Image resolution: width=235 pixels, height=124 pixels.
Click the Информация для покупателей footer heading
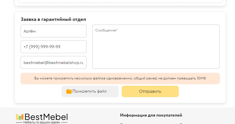[151, 115]
